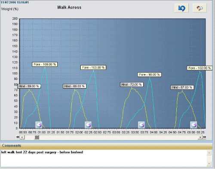Click the comments box scroll-down arrow

point(209,163)
